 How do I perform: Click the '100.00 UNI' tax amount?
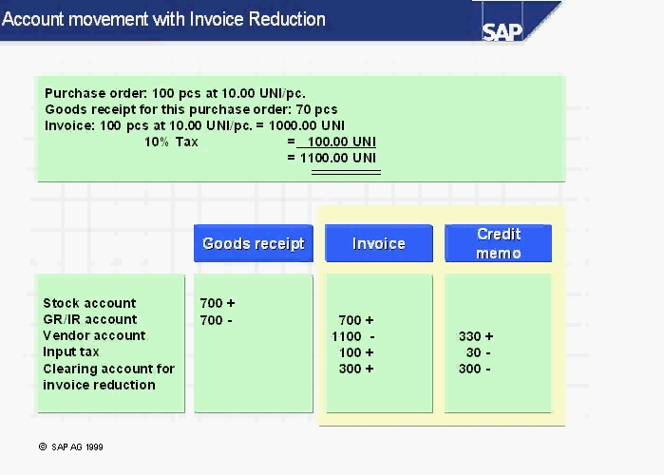coord(341,142)
